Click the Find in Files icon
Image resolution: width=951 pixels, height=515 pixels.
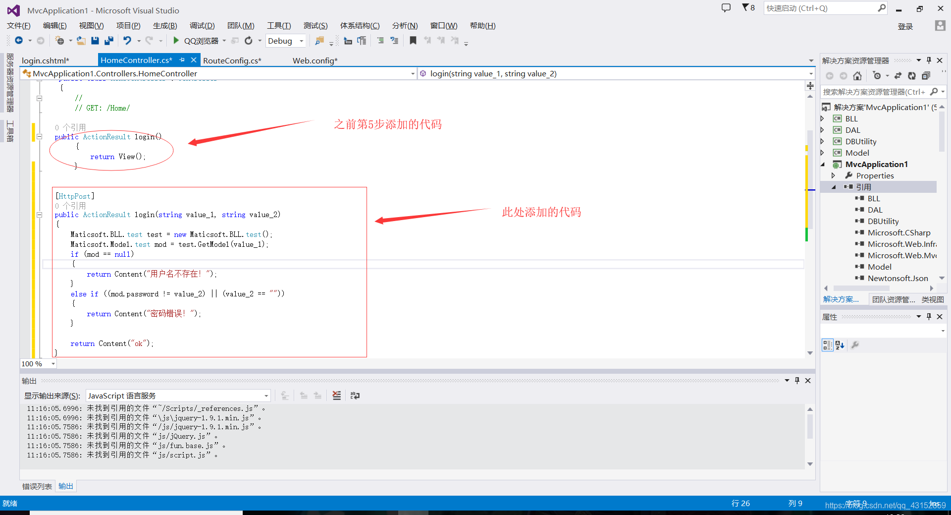[319, 41]
